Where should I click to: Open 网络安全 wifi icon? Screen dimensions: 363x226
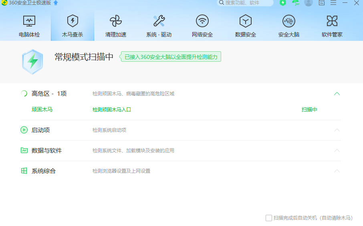point(202,21)
